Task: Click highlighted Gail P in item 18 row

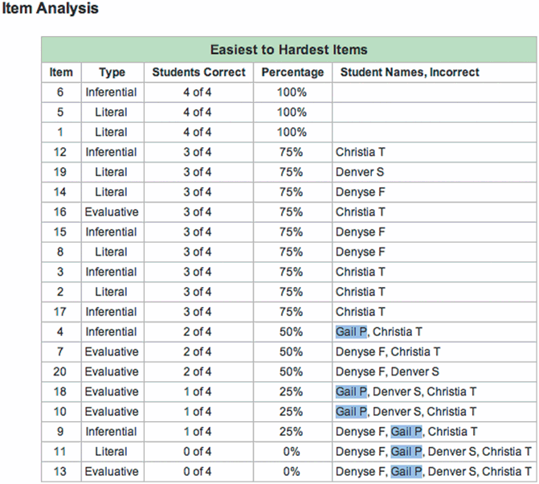Action: (x=352, y=392)
